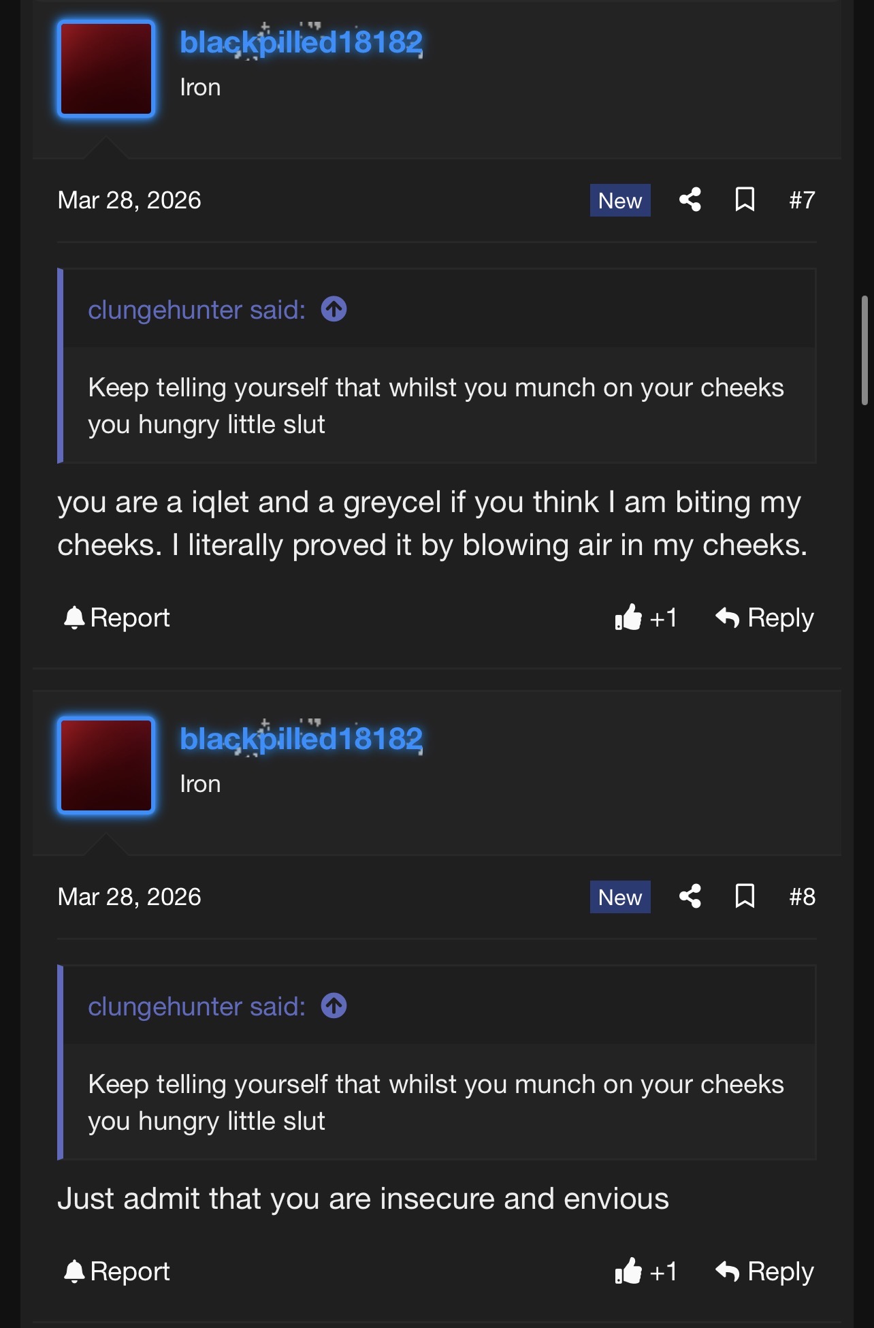Click blackpilled18182 avatar on post #8
This screenshot has width=874, height=1328.
tap(106, 765)
